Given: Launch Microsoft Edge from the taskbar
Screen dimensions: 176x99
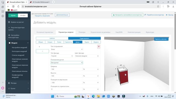Looking at the screenshot, I should coord(93,96).
